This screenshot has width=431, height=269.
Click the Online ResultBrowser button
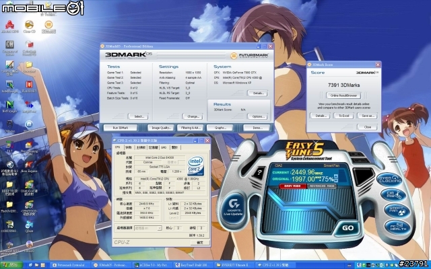tap(343, 95)
